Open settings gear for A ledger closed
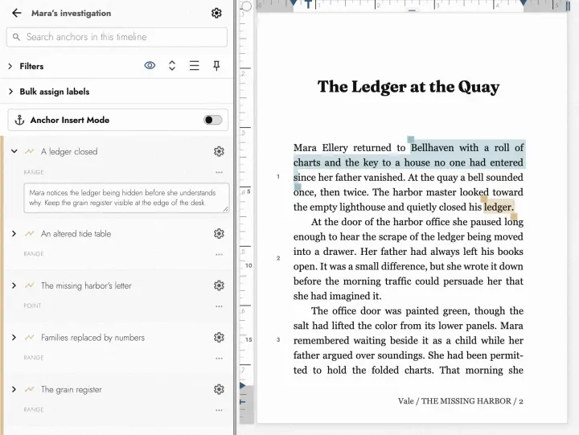The width and height of the screenshot is (579, 435). pos(219,151)
